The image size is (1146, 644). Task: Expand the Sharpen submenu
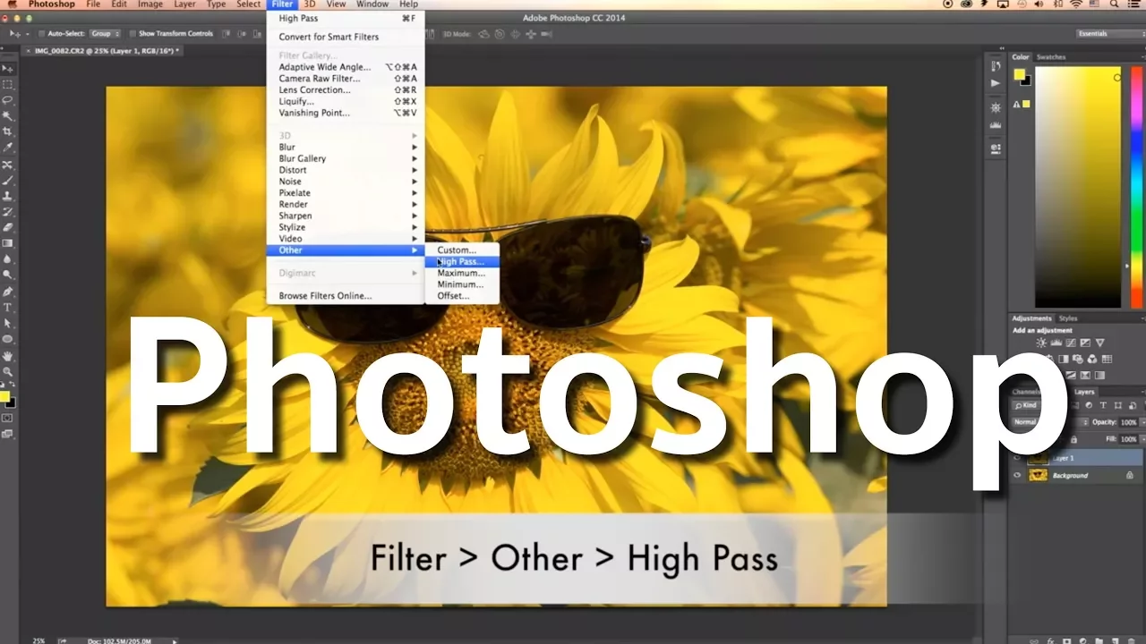point(346,216)
